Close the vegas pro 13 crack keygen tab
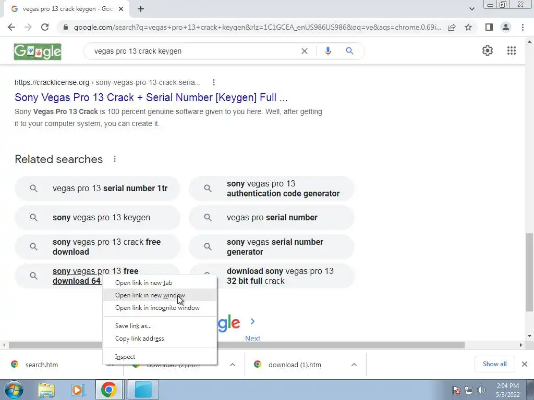534x400 pixels. (x=121, y=9)
